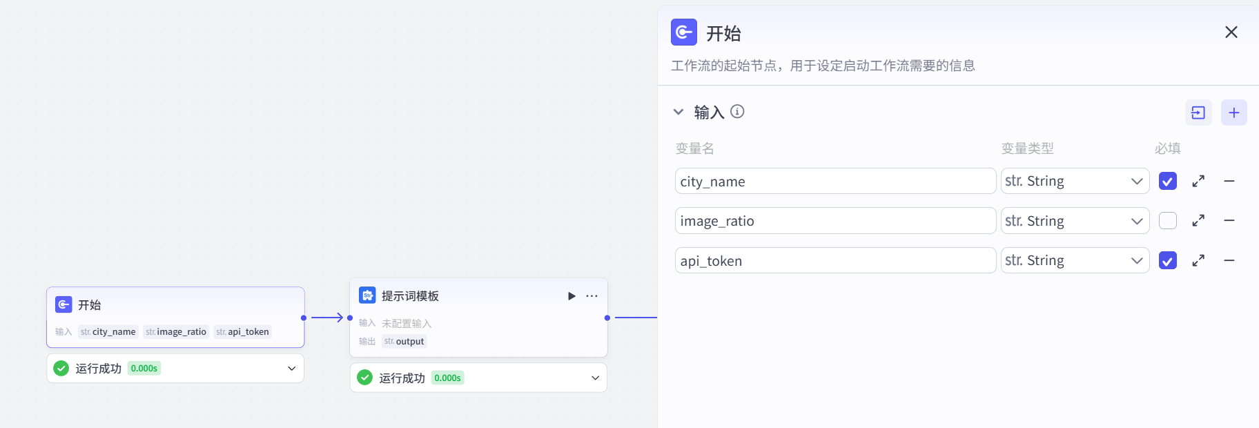This screenshot has height=428, width=1259.
Task: Uncheck required checkbox for city_name
Action: [1168, 181]
